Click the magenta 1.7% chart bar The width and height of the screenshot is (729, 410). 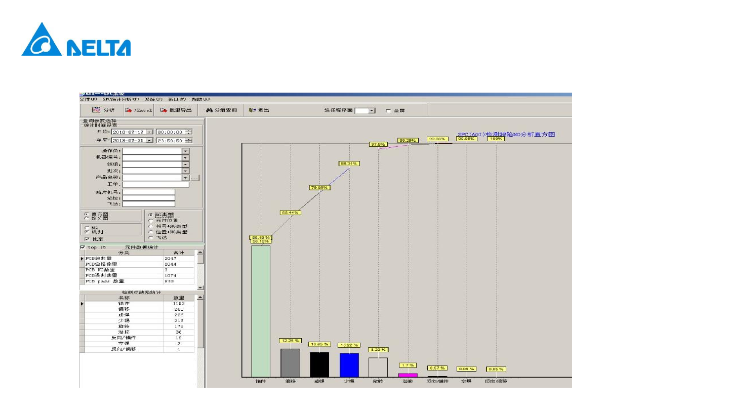pyautogui.click(x=408, y=375)
